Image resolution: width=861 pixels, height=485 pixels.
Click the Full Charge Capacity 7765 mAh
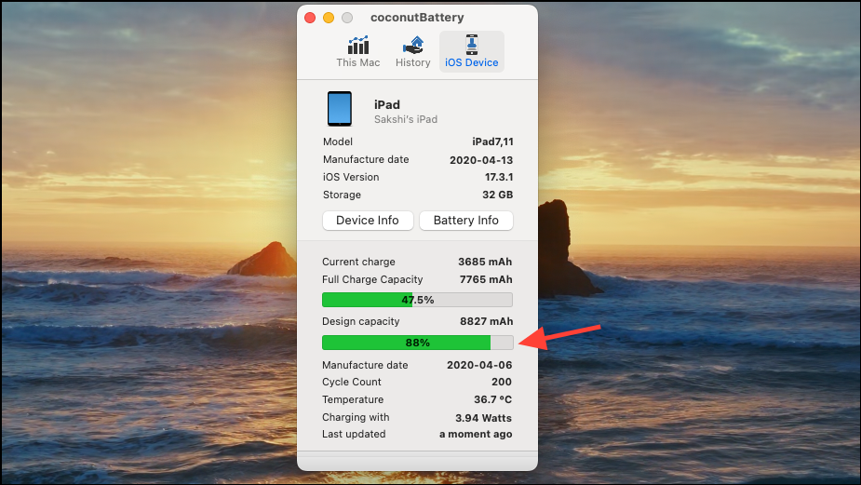(485, 279)
